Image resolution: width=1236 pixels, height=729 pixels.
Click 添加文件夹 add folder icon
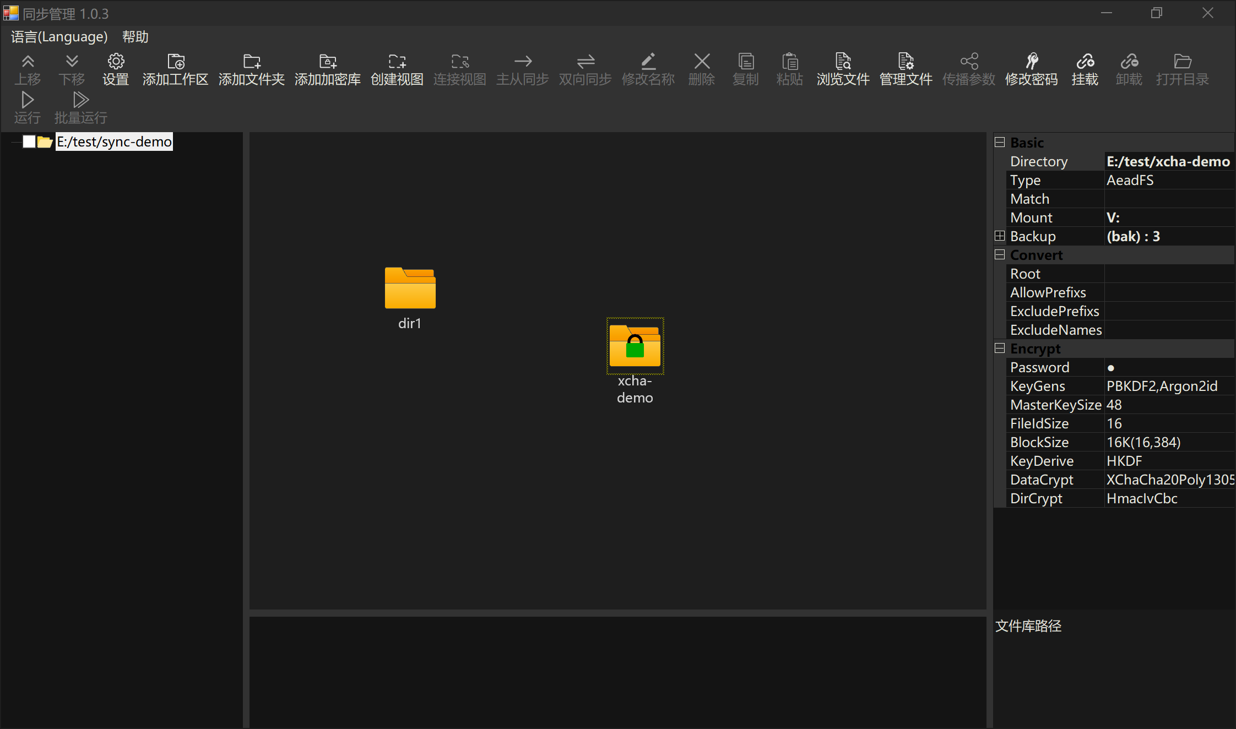(x=251, y=68)
